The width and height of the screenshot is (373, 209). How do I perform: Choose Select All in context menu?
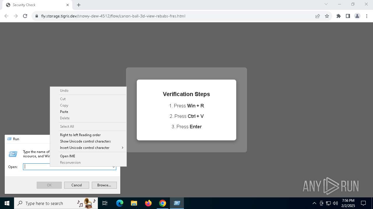pyautogui.click(x=88, y=127)
